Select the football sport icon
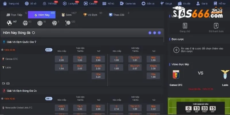Viewport: 230px width, 115px height. point(9,22)
